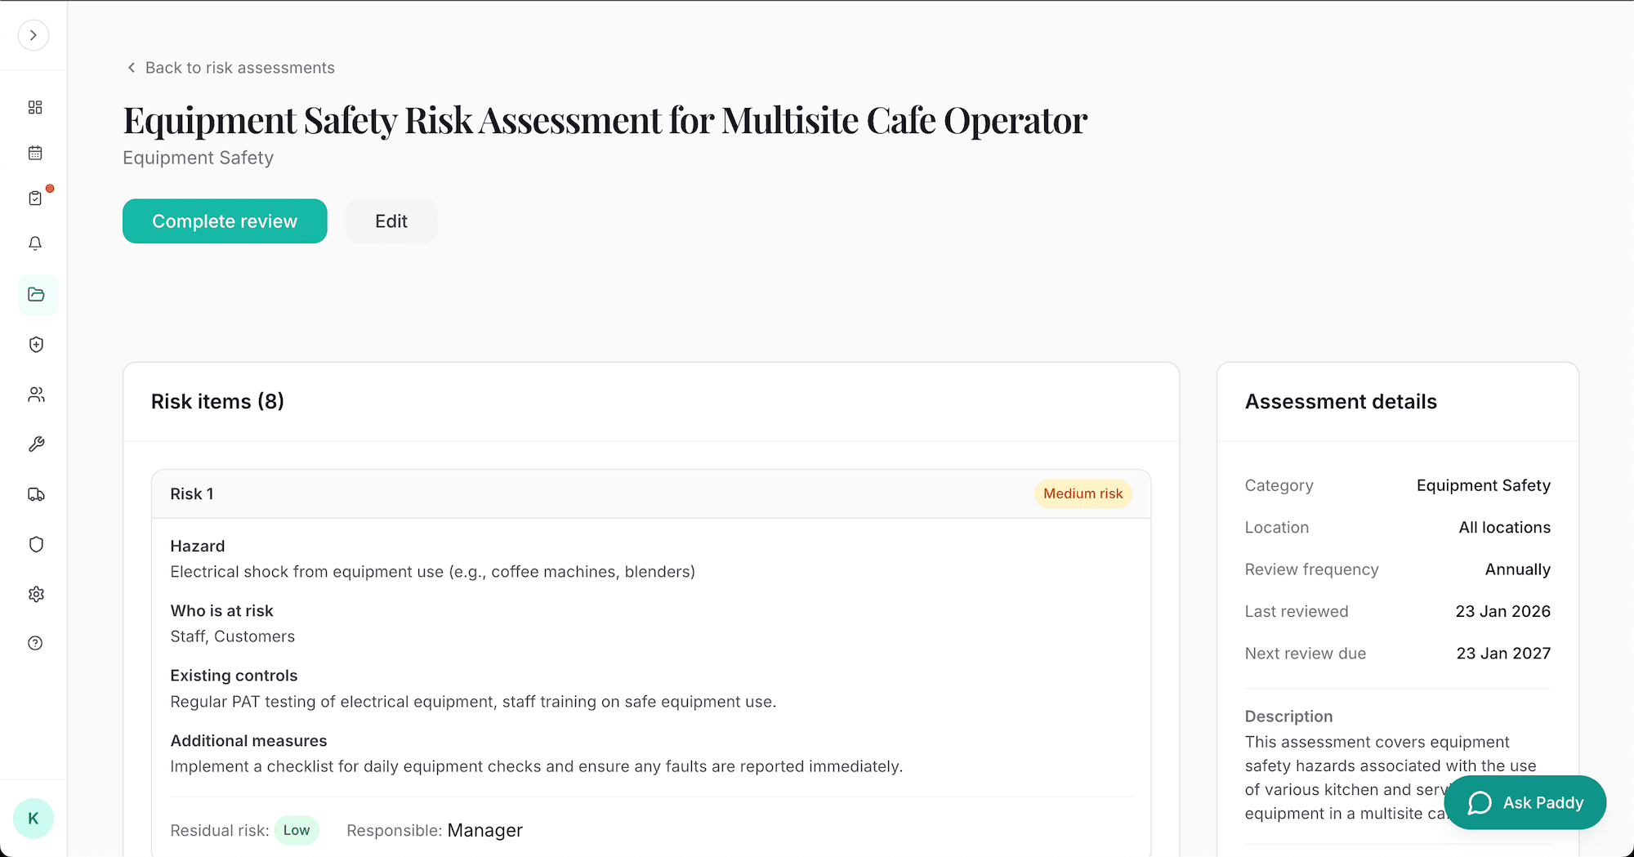Expand the sidebar with the chevron button
The width and height of the screenshot is (1634, 857).
click(33, 35)
